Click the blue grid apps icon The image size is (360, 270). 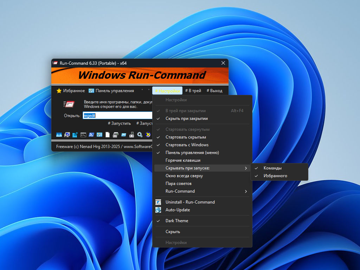coord(75,135)
